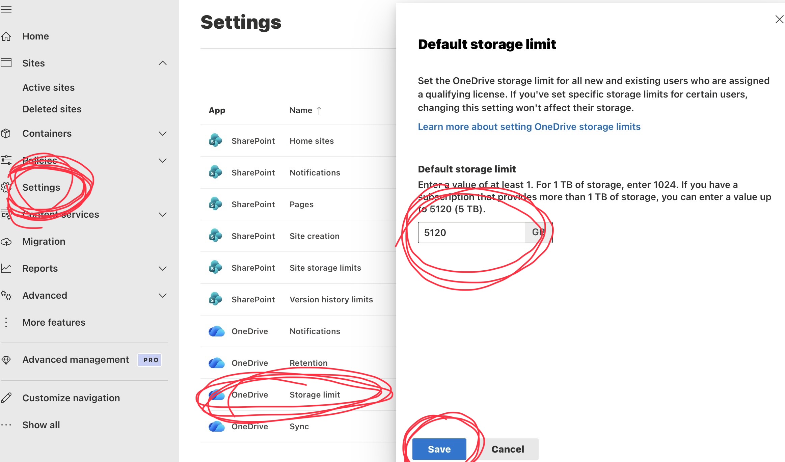The image size is (785, 462).
Task: Save the default storage limit
Action: tap(439, 449)
